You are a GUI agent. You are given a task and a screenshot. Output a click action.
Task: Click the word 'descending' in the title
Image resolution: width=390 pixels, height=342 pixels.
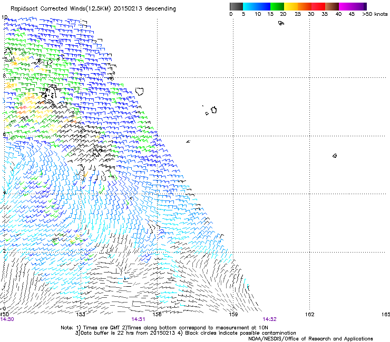click(160, 9)
